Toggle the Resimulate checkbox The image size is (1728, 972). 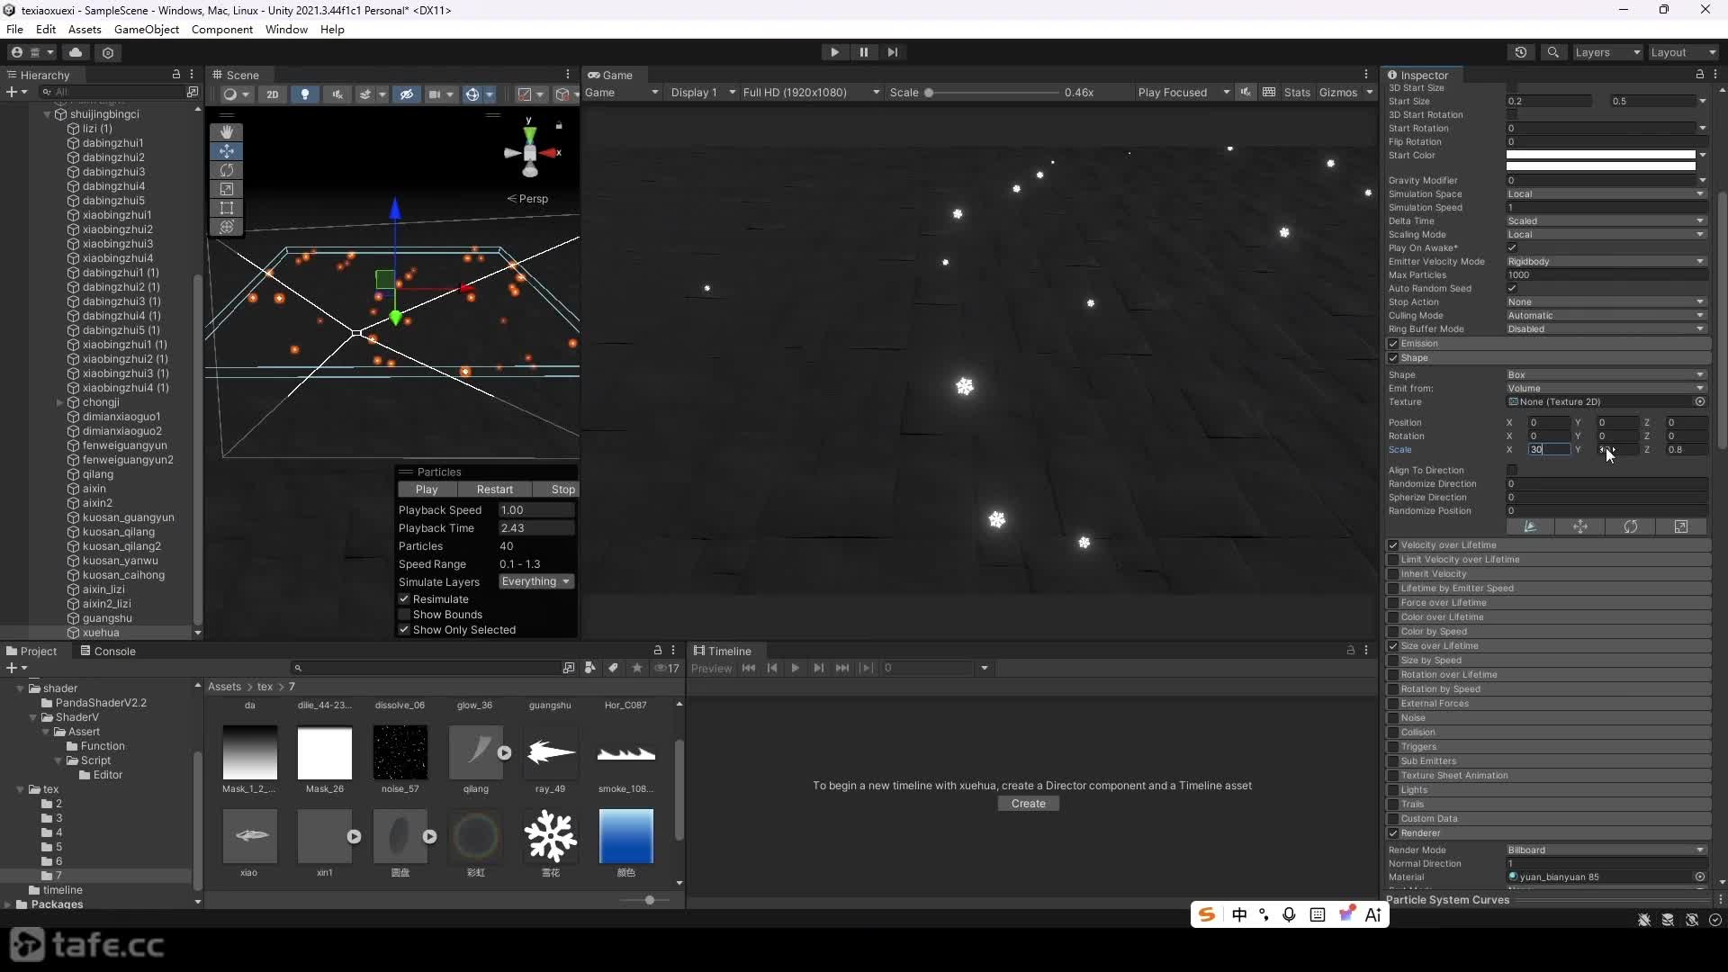tap(404, 599)
